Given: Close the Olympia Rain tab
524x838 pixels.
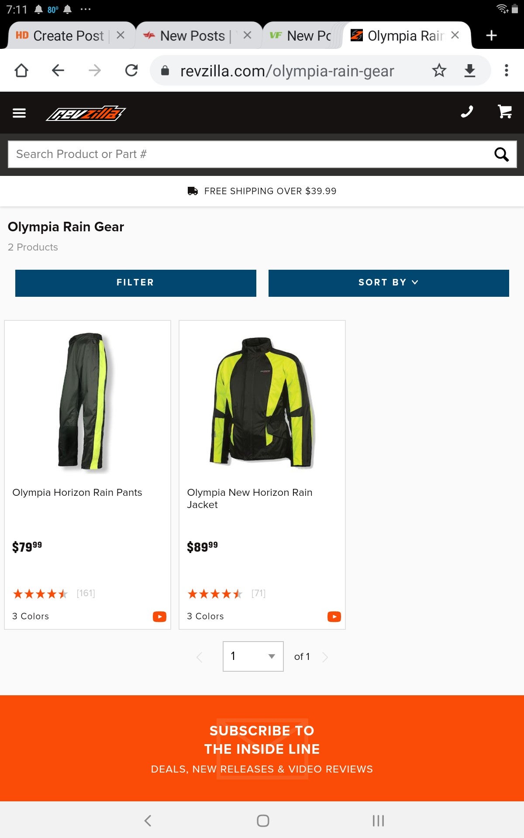Looking at the screenshot, I should pyautogui.click(x=455, y=35).
